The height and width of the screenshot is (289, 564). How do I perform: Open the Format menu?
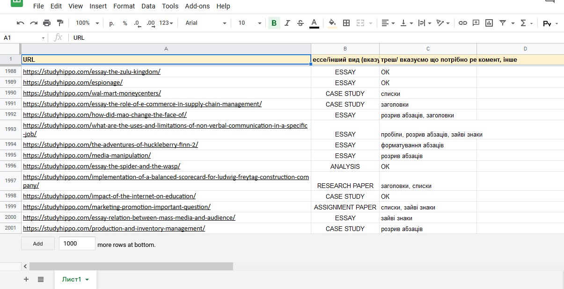coord(124,6)
